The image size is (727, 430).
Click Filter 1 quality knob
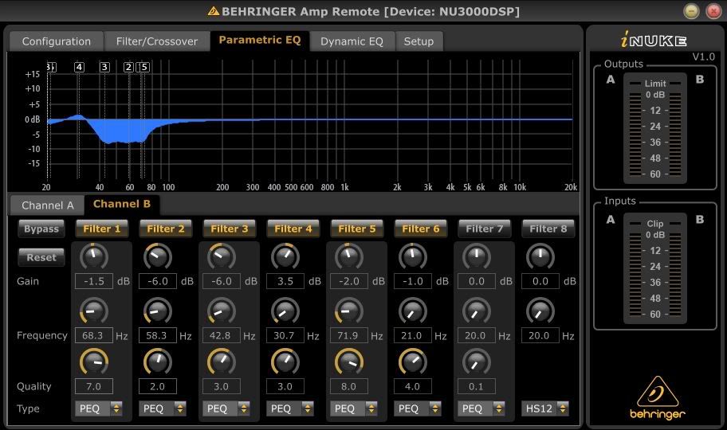[x=93, y=362]
